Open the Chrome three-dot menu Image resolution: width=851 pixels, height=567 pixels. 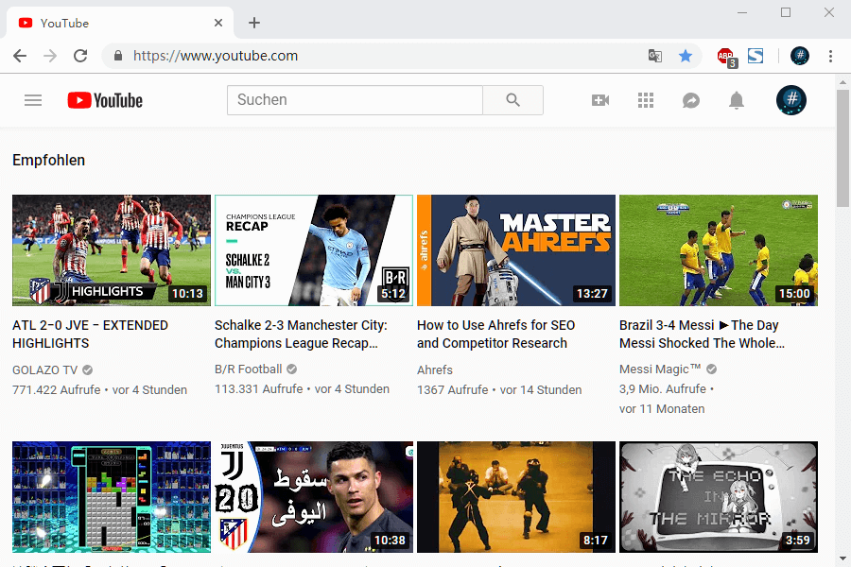point(830,56)
